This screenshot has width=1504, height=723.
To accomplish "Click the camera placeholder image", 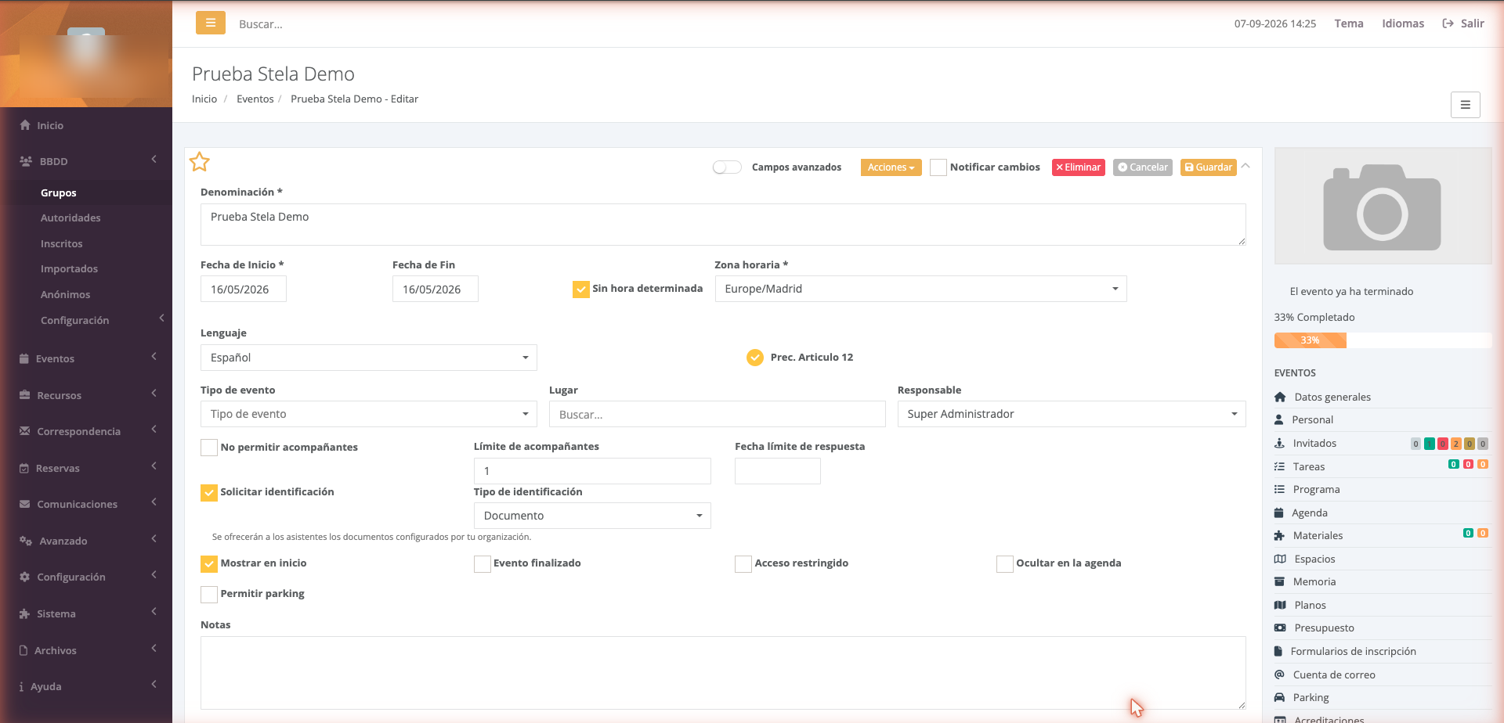I will [x=1383, y=206].
